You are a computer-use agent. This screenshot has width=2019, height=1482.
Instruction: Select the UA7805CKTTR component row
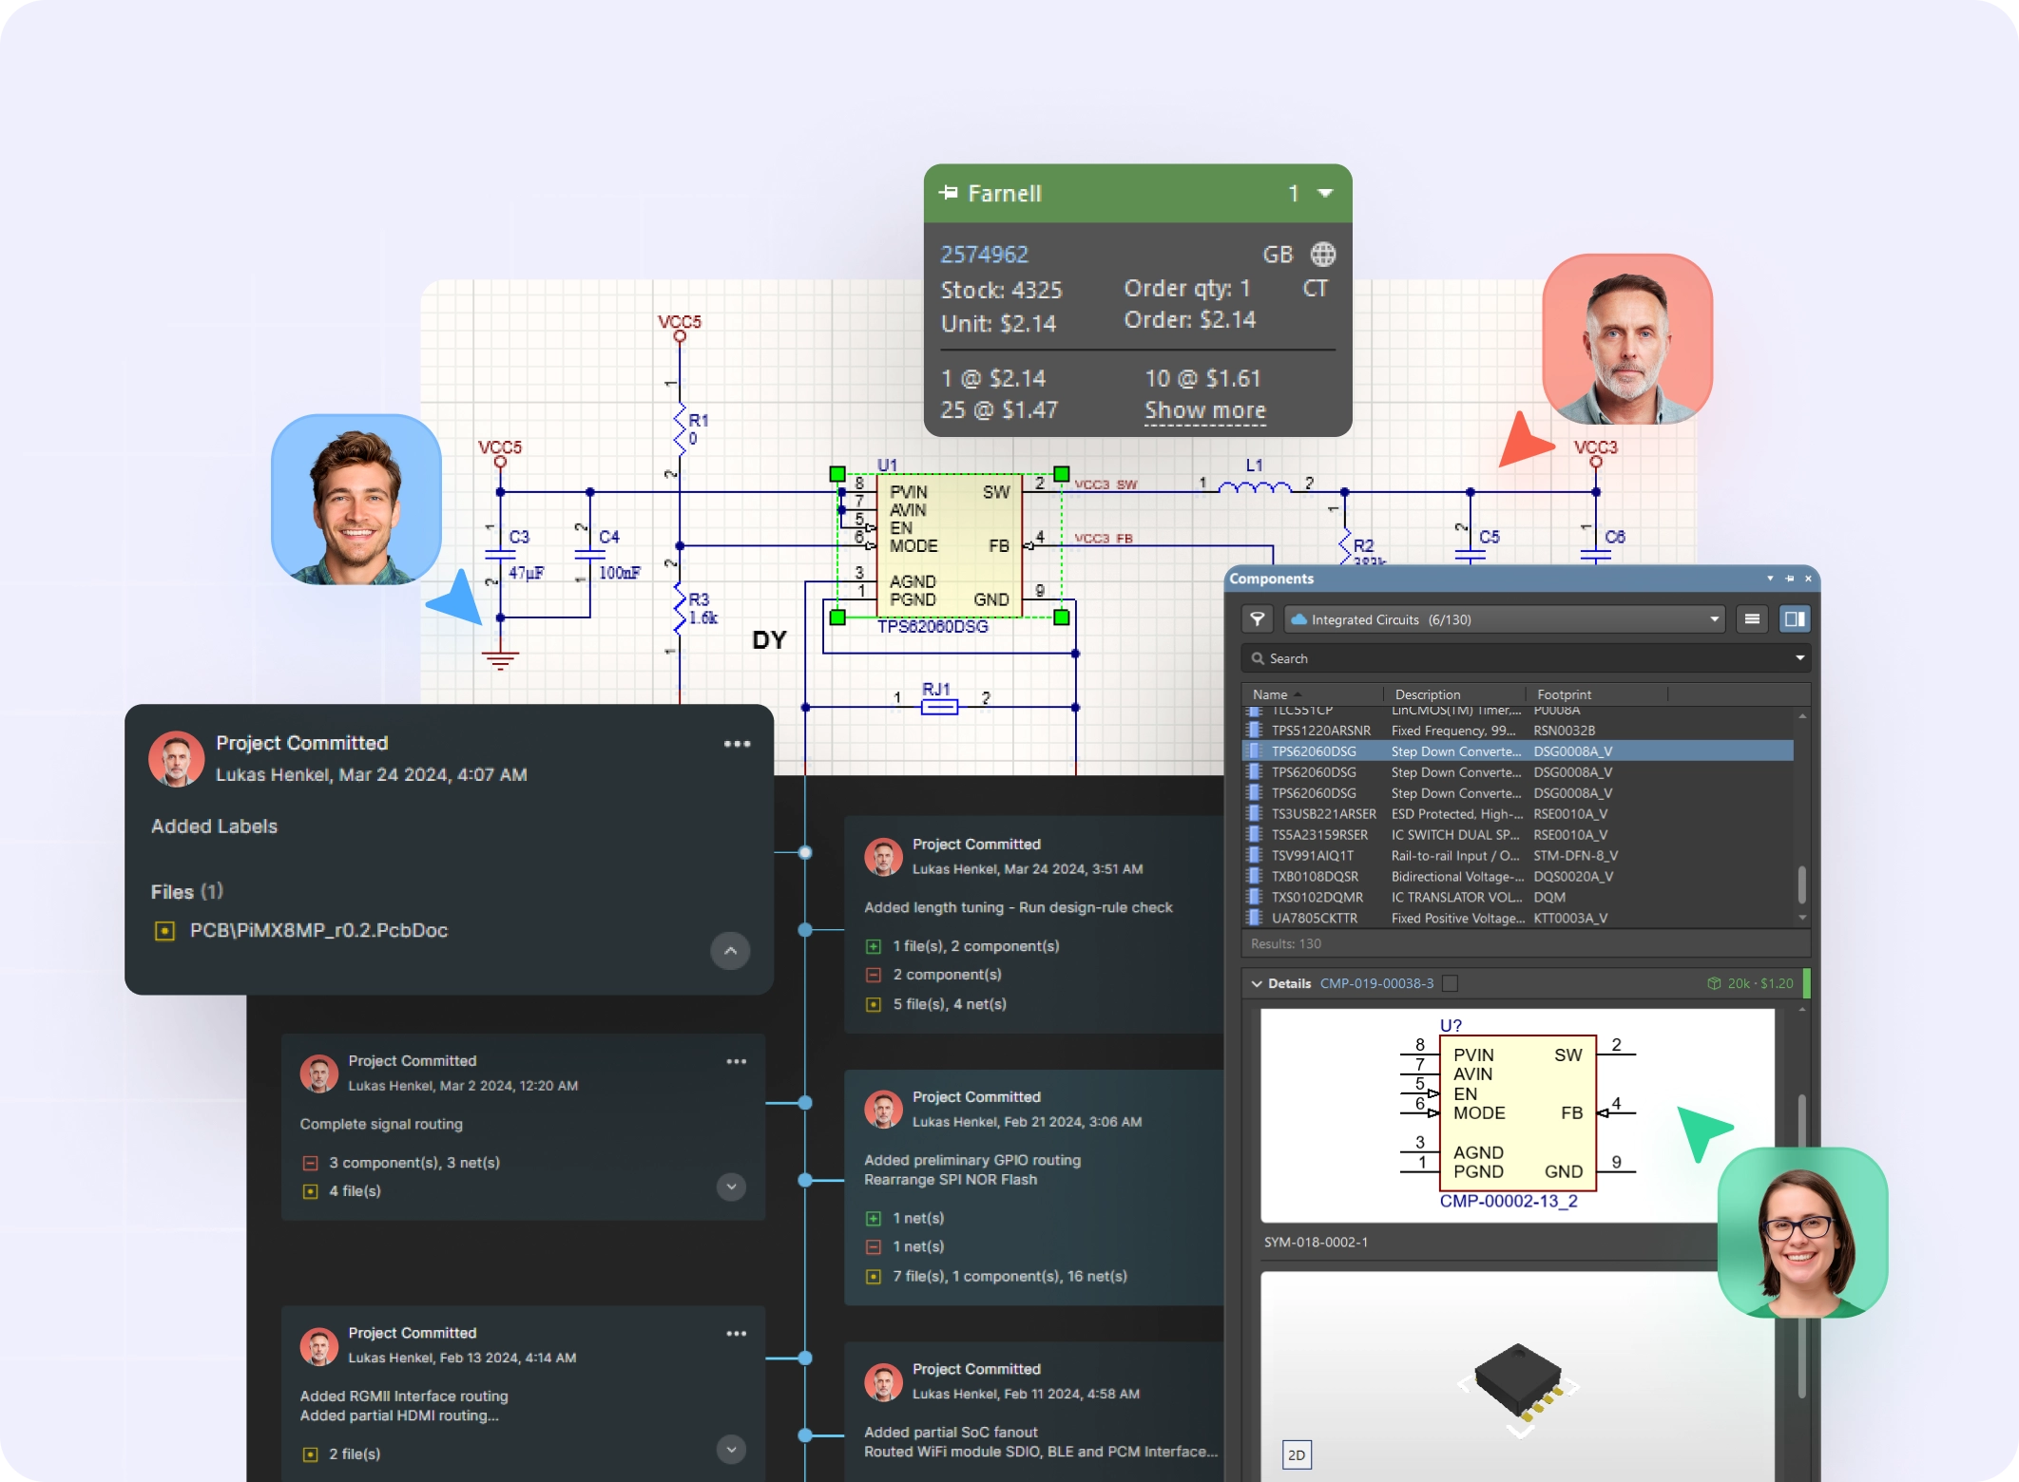[1518, 919]
